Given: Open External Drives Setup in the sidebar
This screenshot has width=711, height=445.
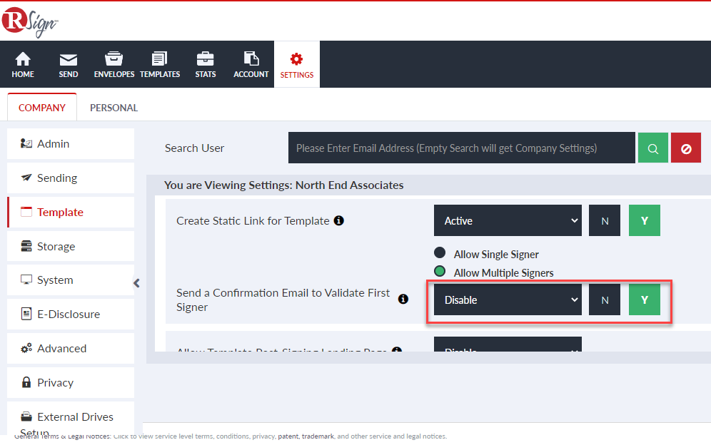Looking at the screenshot, I should [x=71, y=419].
